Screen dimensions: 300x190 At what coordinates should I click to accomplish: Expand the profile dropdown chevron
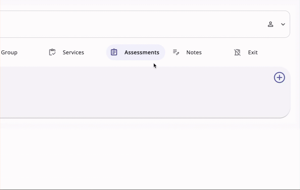click(x=283, y=24)
